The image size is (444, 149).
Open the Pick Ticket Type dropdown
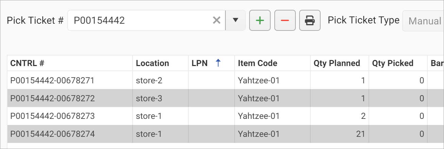point(424,21)
